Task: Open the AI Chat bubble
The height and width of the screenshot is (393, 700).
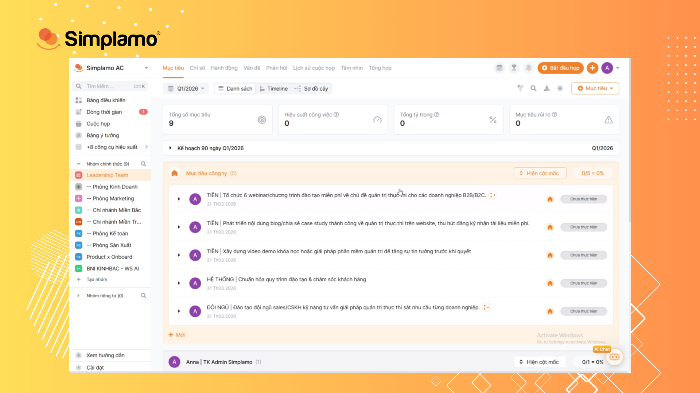Action: pyautogui.click(x=614, y=357)
